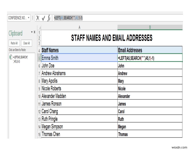Select row 10 header
Image resolution: width=190 pixels, height=150 pixels.
click(39, 96)
